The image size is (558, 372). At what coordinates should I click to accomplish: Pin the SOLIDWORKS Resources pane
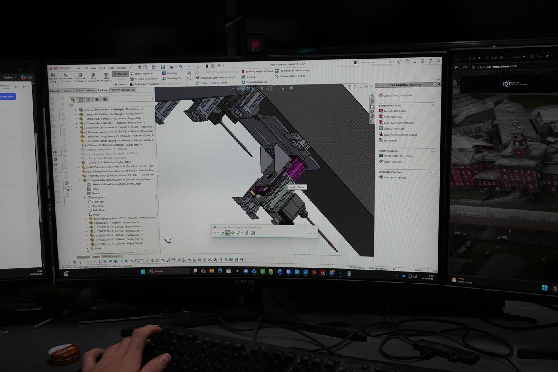click(439, 84)
